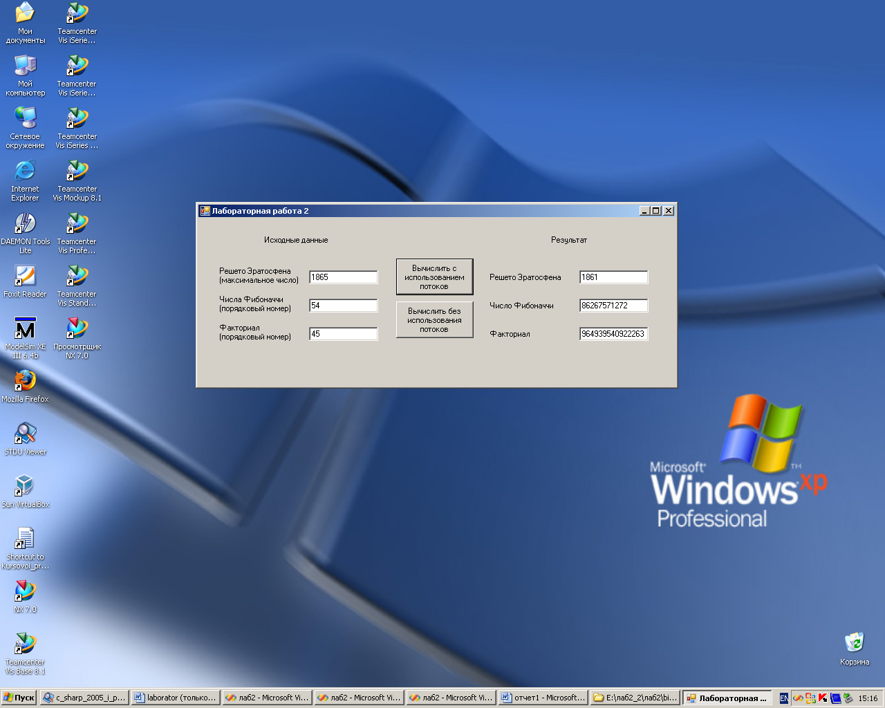The height and width of the screenshot is (708, 885).
Task: Launch the Просмотрщик NX 7.0 shortcut
Action: pyautogui.click(x=77, y=337)
